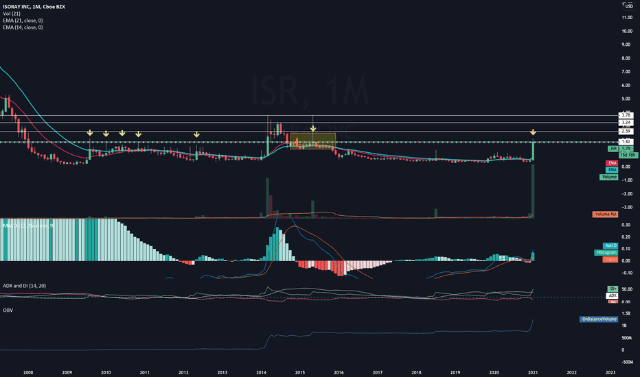Select the EMA (21, close, 0) legend
640x377 pixels.
pos(23,21)
